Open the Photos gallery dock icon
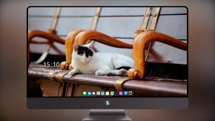This screenshot has width=215, height=121. (x=112, y=93)
